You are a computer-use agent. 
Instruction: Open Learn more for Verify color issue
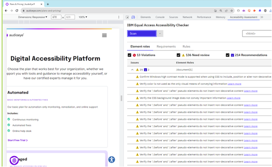[x=234, y=84]
